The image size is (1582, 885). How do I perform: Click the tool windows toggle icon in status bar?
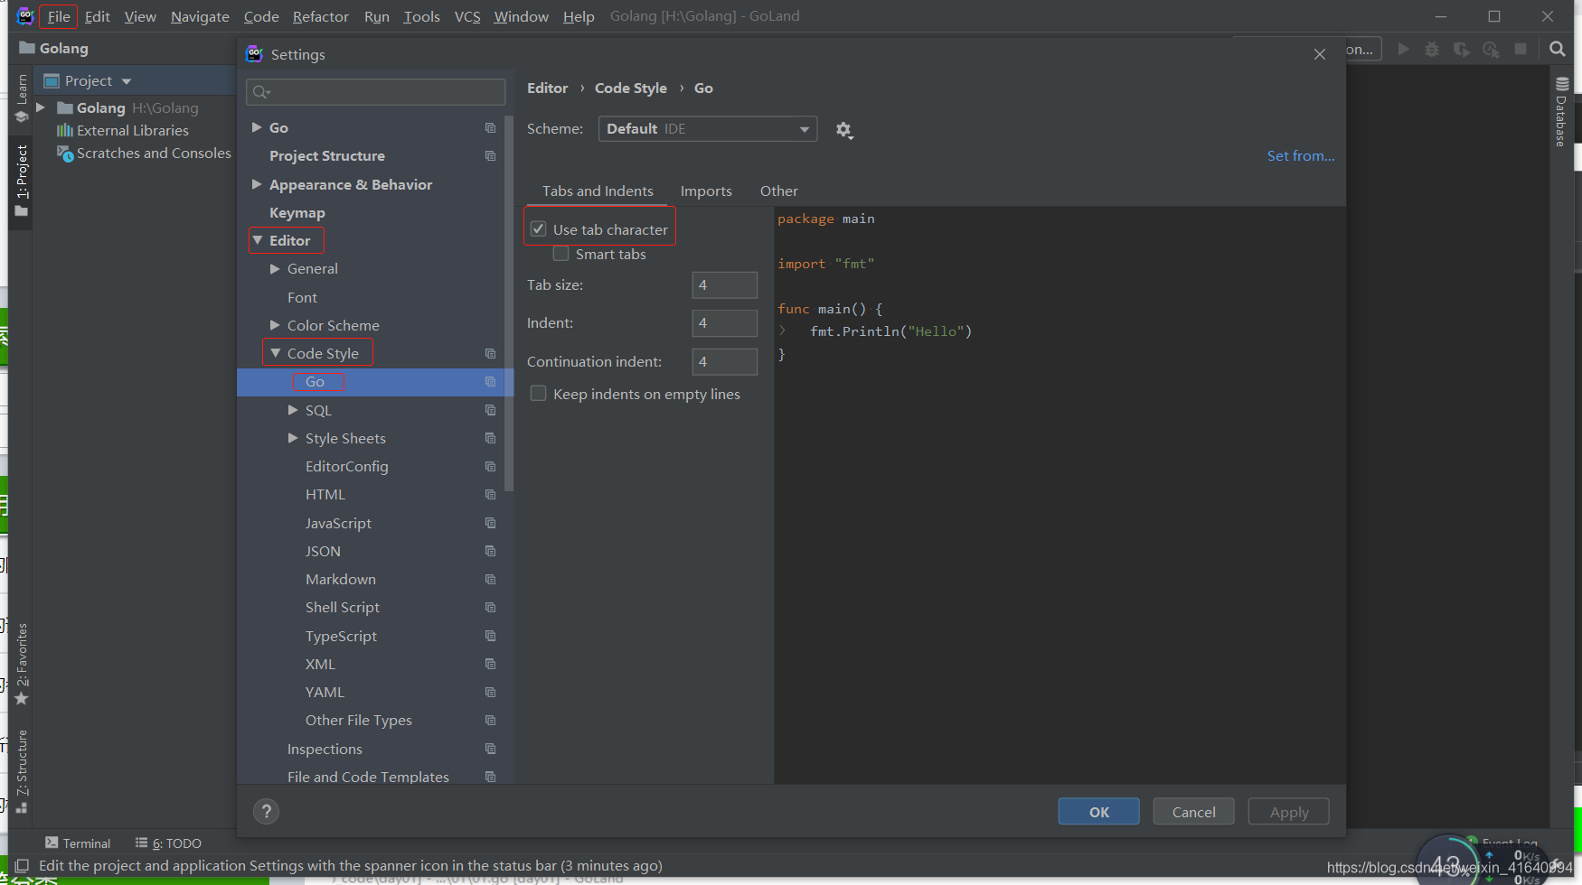[22, 865]
